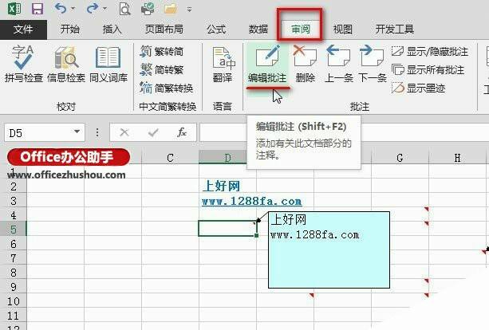Expand the customize quick access toolbar arrow

click(x=189, y=10)
